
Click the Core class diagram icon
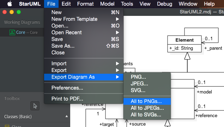coord(12,32)
